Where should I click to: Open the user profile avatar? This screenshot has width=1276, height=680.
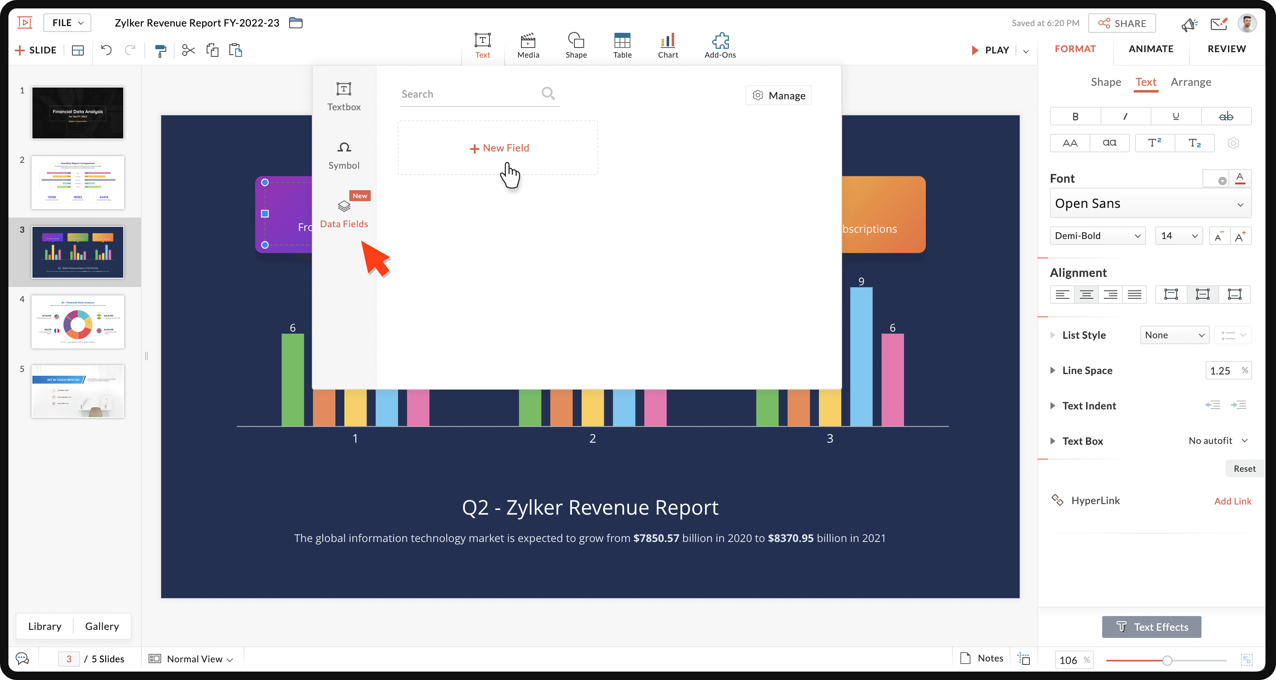pyautogui.click(x=1247, y=23)
